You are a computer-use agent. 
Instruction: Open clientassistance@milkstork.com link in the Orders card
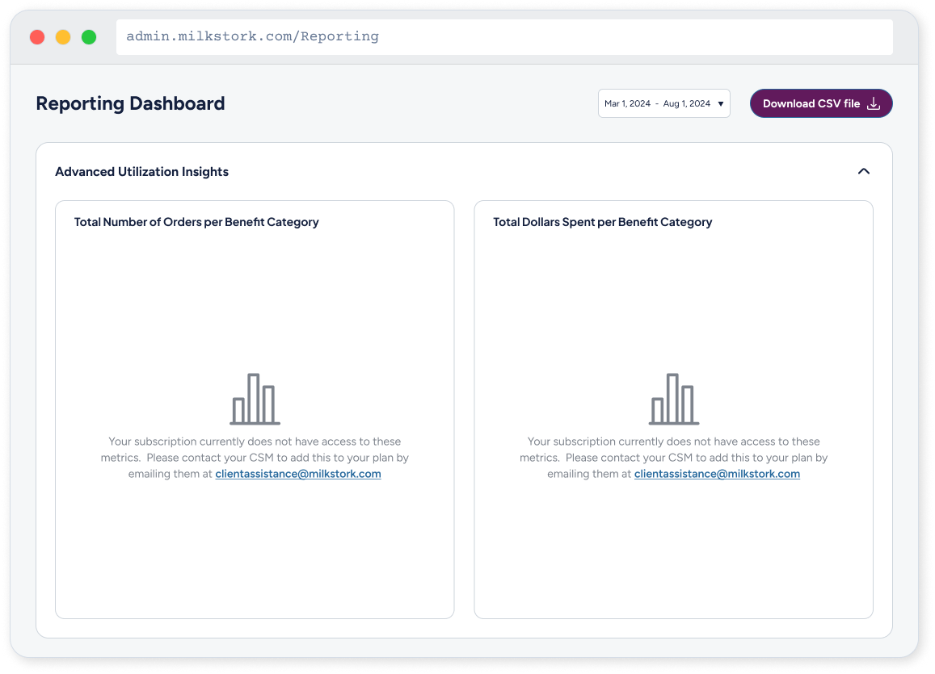click(298, 474)
